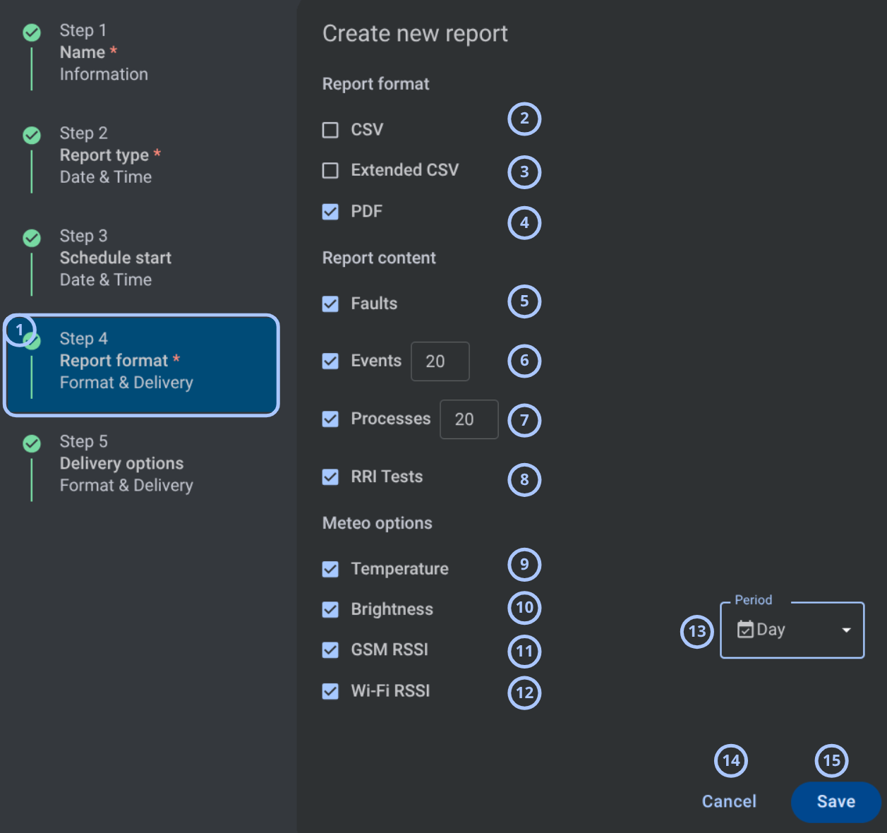This screenshot has height=833, width=887.
Task: Disable the RRI Tests checkbox
Action: (x=330, y=477)
